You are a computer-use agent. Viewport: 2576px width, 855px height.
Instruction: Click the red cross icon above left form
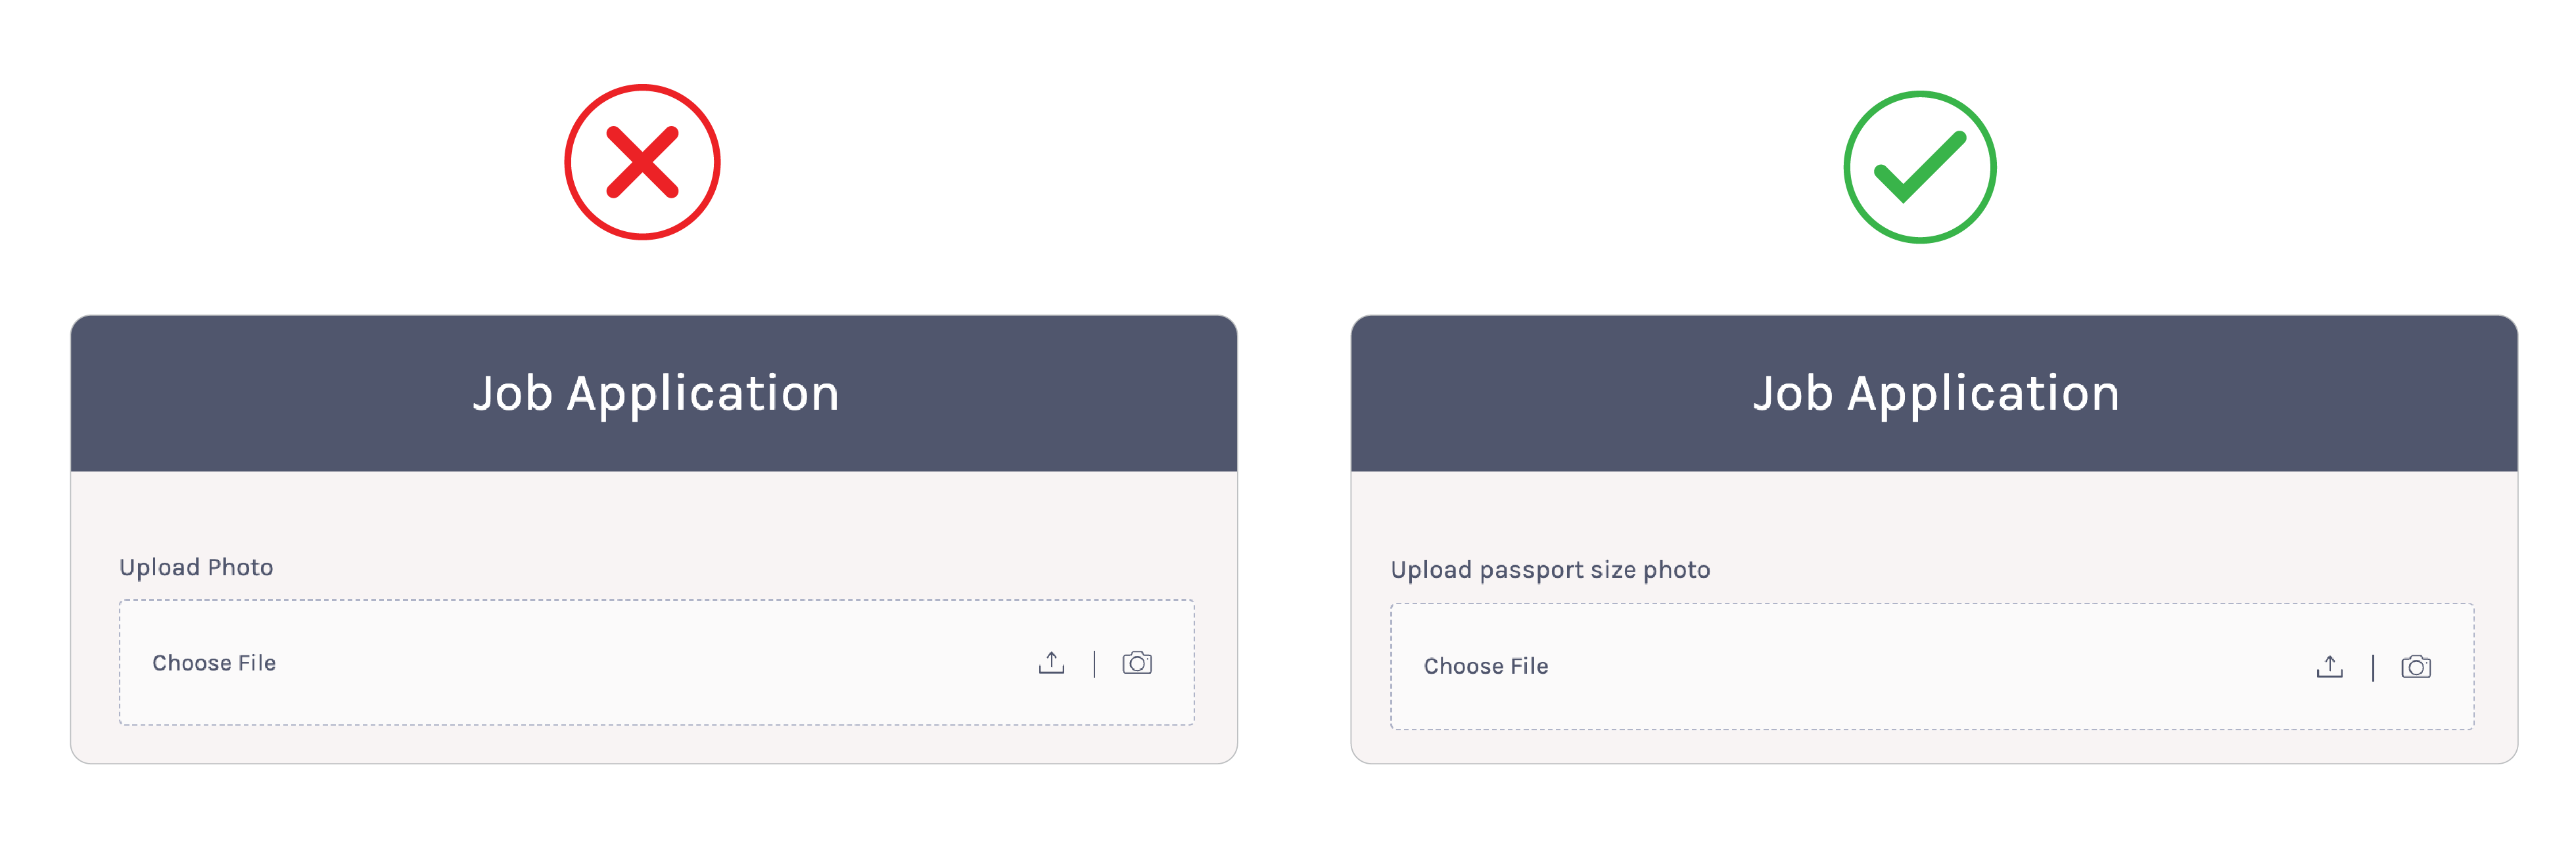tap(642, 162)
